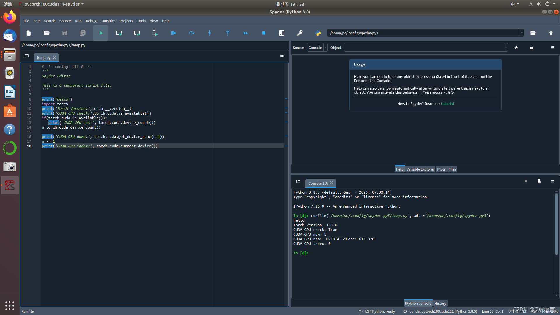Click the History tab in console

[x=440, y=303]
